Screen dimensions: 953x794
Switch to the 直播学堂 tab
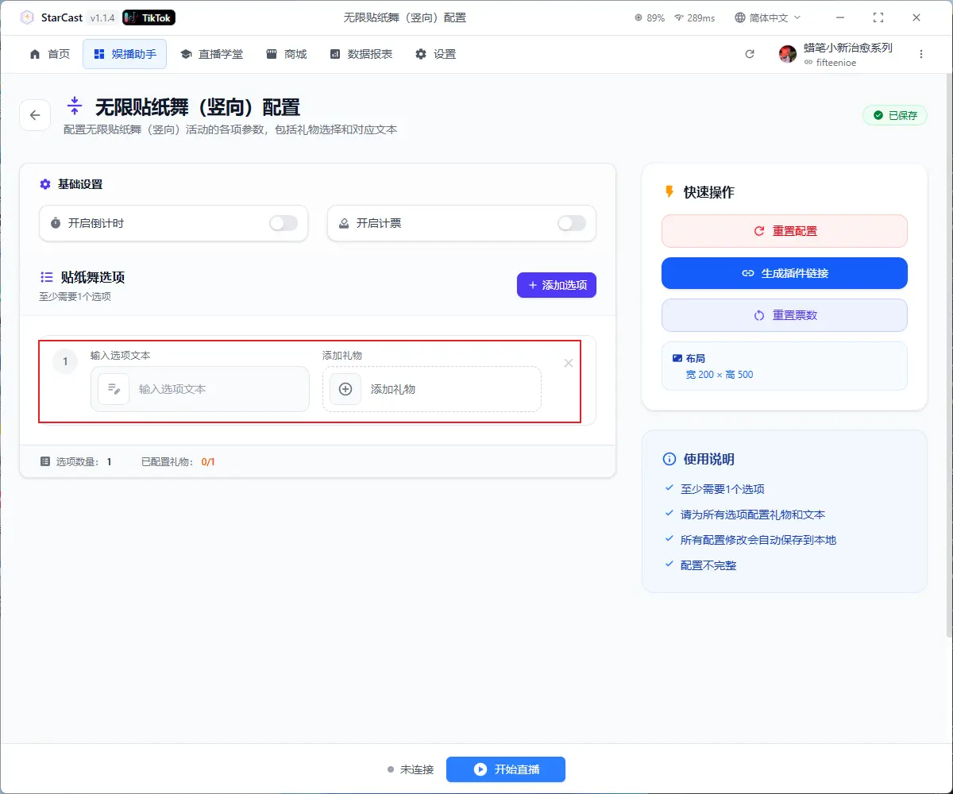pos(211,54)
